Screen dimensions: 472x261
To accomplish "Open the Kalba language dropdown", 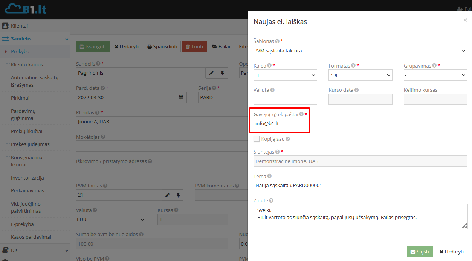I will pos(285,75).
